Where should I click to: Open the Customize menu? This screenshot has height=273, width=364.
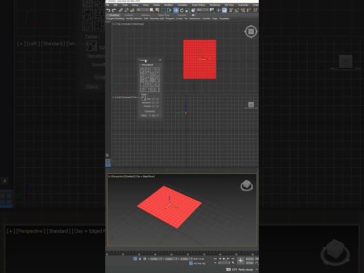click(243, 5)
